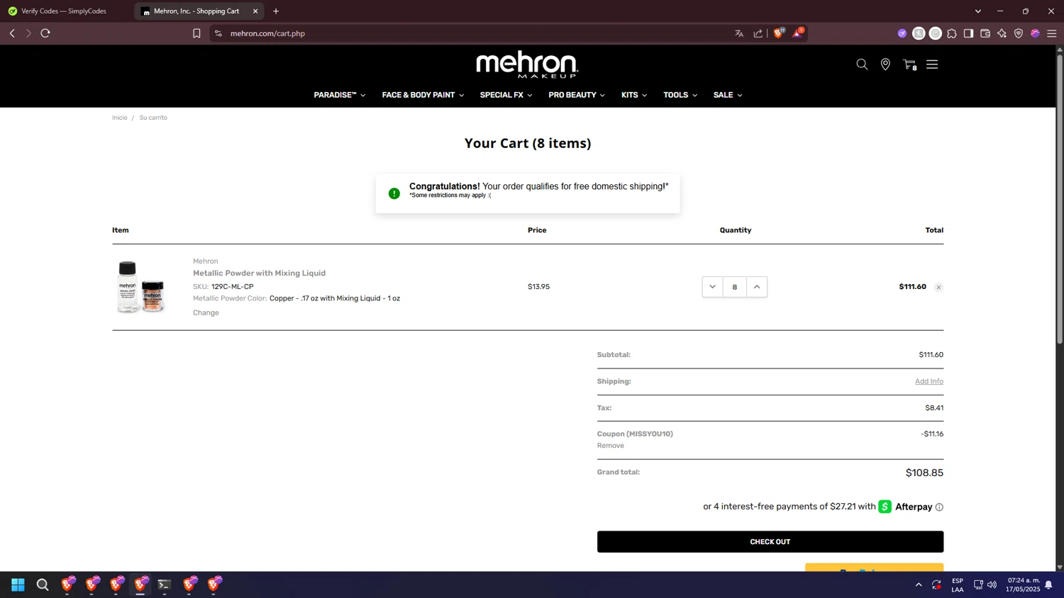Click the share icon in address bar
This screenshot has width=1064, height=598.
[x=758, y=33]
